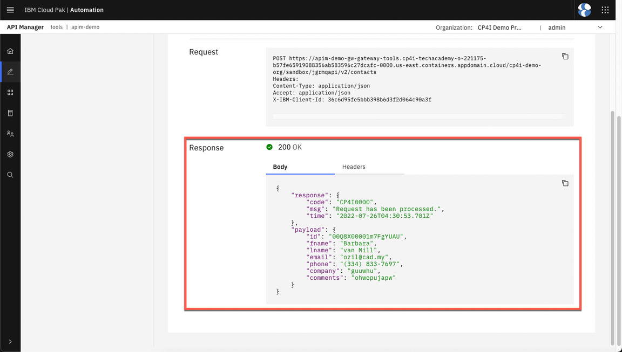Image resolution: width=622 pixels, height=352 pixels.
Task: Expand the left sidebar navigation
Action: [x=10, y=342]
